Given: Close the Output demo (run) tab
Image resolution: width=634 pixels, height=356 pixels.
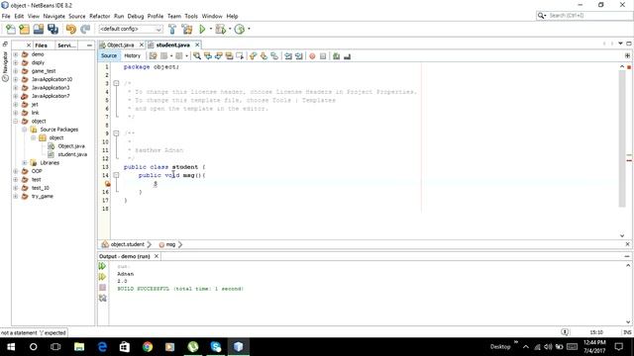Looking at the screenshot, I should (x=157, y=256).
